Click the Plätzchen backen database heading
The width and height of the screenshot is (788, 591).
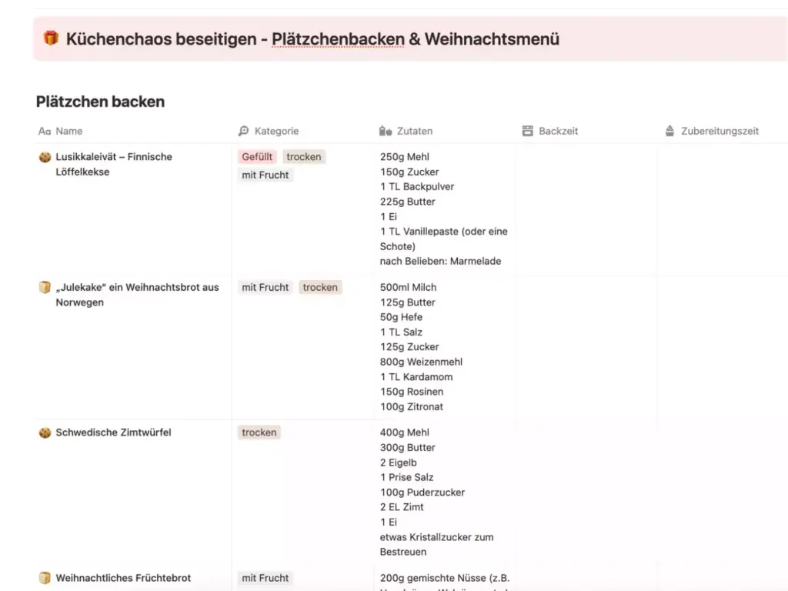click(x=100, y=102)
